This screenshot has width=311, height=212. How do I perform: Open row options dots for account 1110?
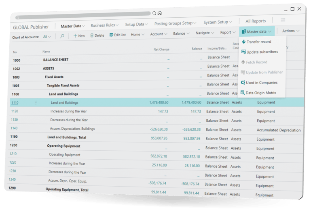[36, 102]
